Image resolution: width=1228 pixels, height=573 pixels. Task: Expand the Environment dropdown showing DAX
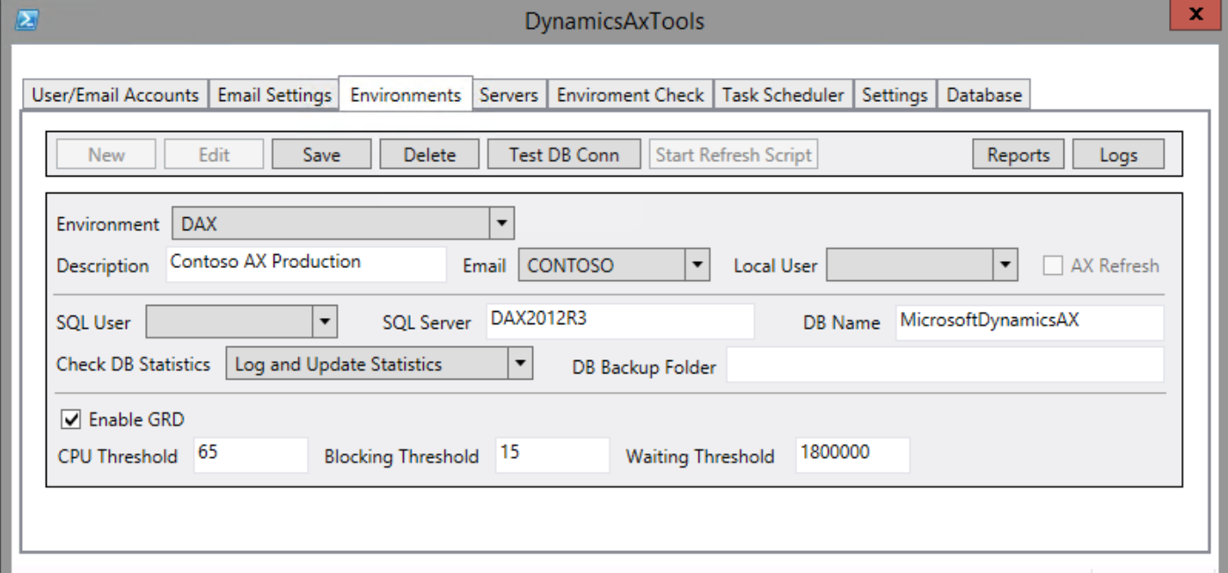click(343, 223)
